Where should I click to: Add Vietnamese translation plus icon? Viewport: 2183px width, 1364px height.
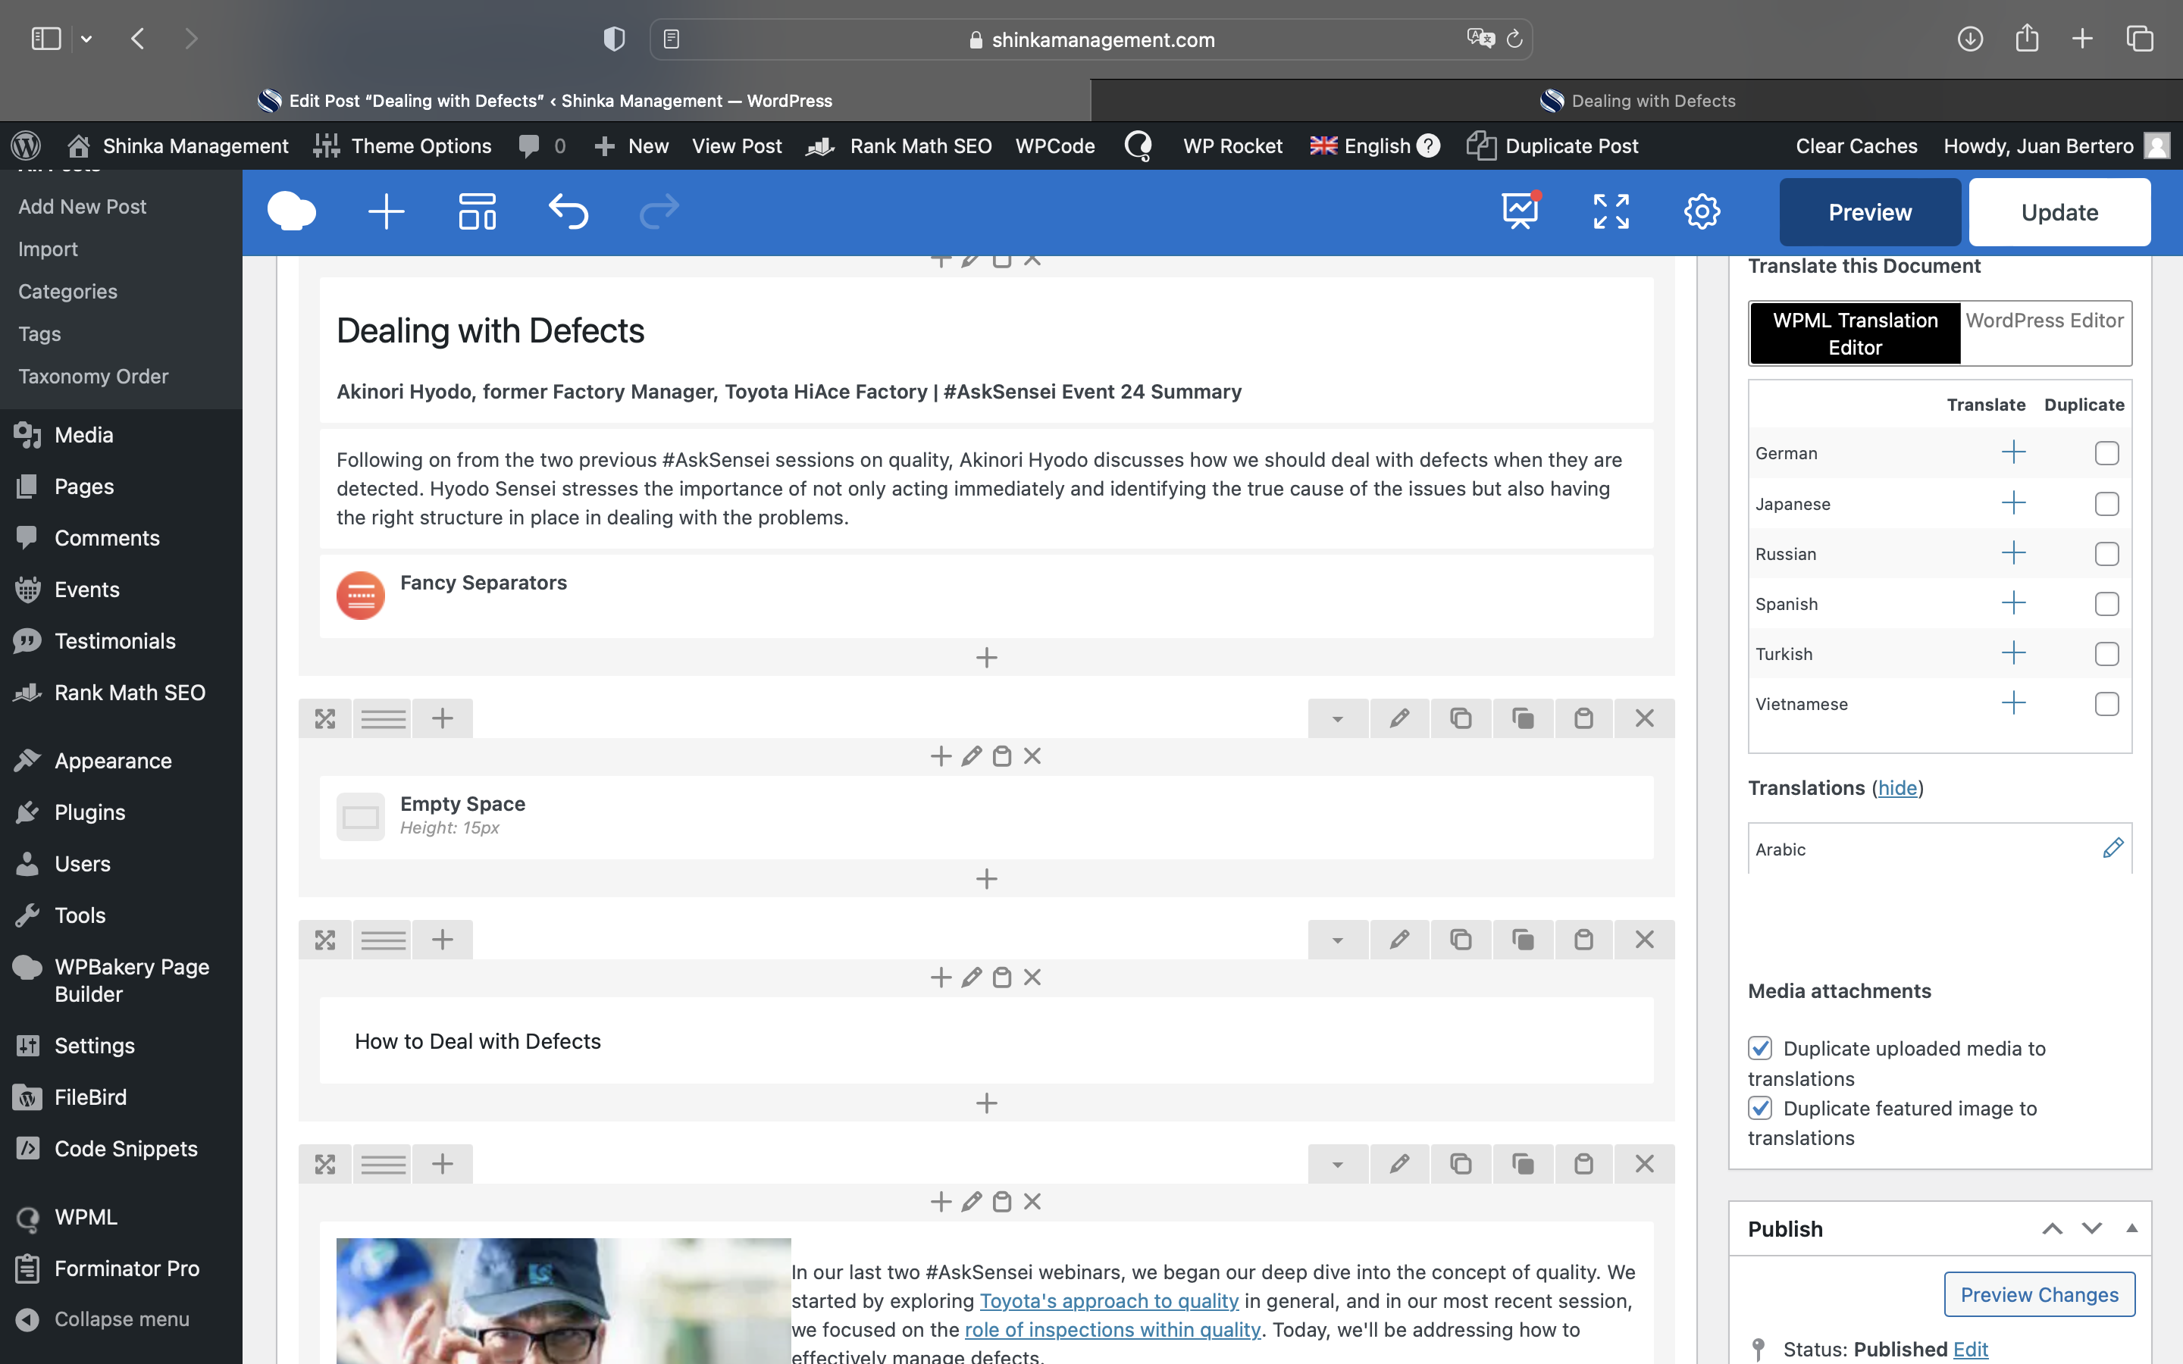(x=2013, y=702)
